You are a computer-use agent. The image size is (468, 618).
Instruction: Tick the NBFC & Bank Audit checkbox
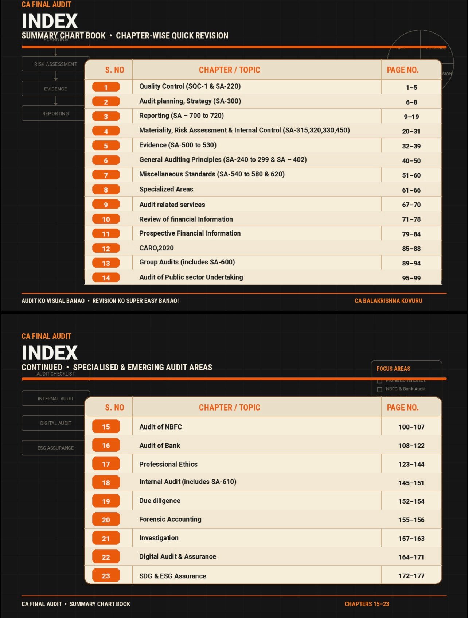[x=379, y=389]
